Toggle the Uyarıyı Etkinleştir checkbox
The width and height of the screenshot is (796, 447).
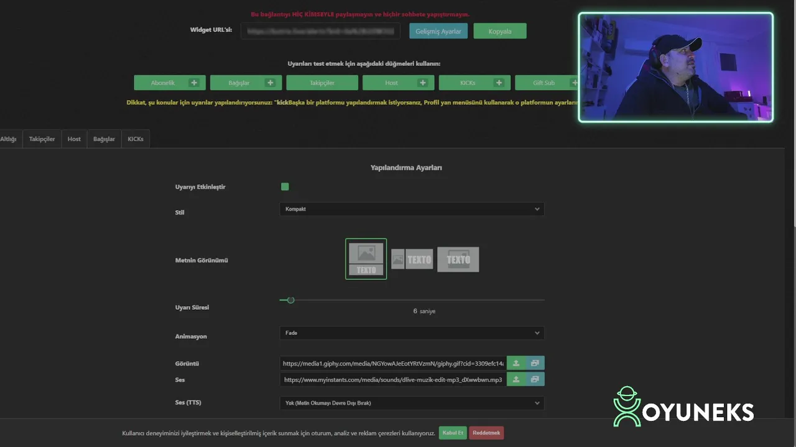point(285,187)
